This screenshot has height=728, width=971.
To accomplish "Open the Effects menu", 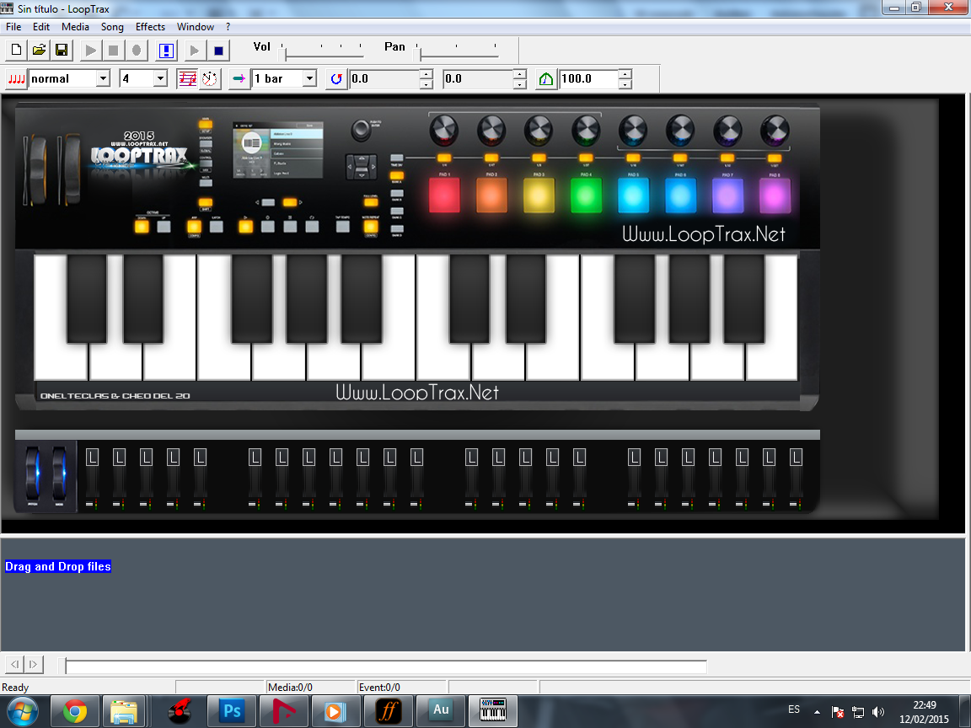I will click(x=151, y=27).
